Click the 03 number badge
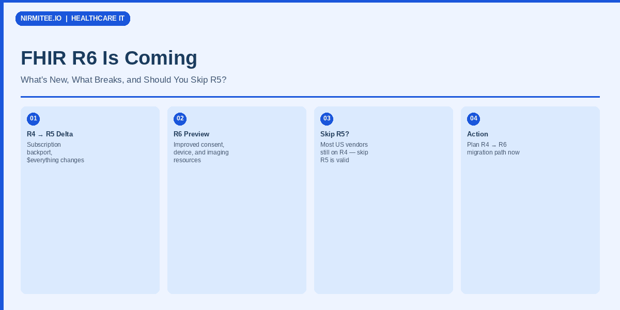The height and width of the screenshot is (310, 620). (x=327, y=119)
